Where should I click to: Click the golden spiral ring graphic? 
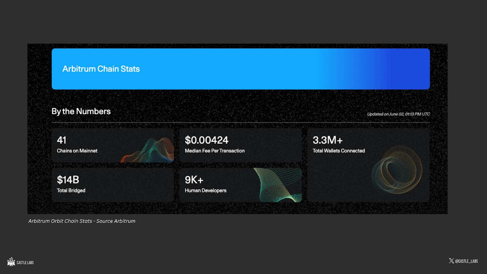point(397,170)
